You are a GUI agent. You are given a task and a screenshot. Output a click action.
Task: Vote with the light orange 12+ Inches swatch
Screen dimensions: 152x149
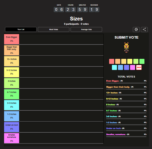(x=124, y=61)
